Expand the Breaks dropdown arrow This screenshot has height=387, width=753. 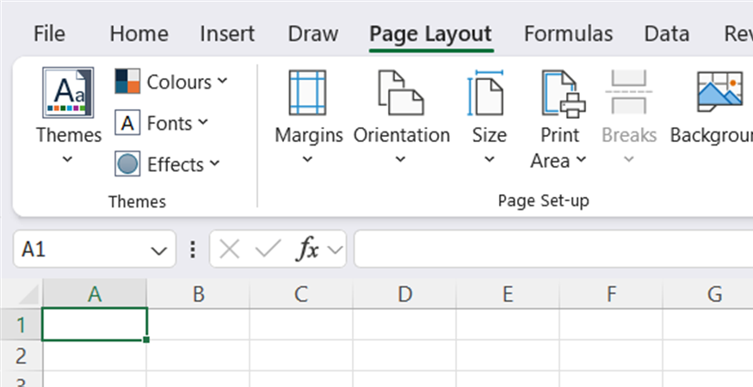[629, 159]
